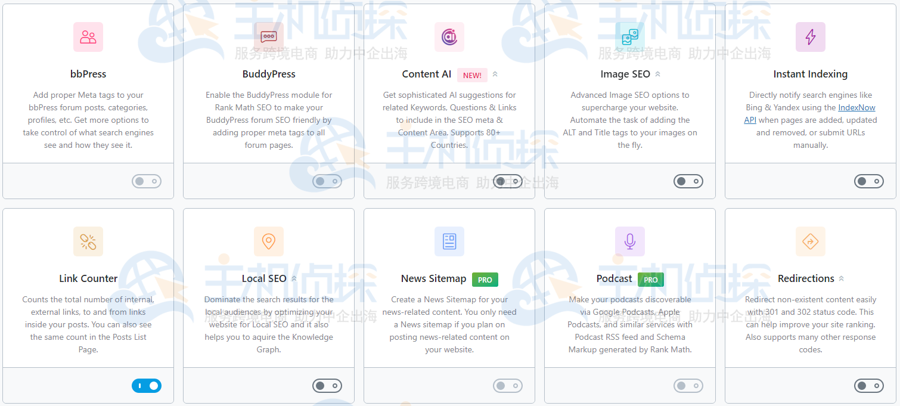Screen dimensions: 900x406
Task: Click the Local SEO location pin icon
Action: [269, 241]
